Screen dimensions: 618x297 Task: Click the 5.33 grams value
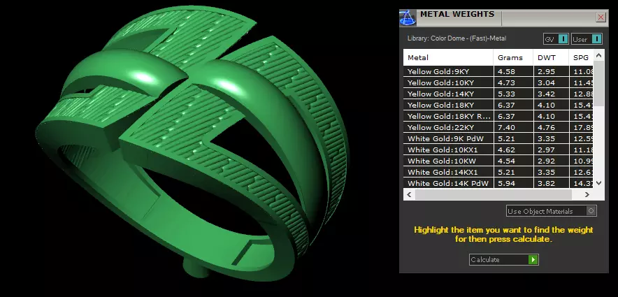coord(505,94)
